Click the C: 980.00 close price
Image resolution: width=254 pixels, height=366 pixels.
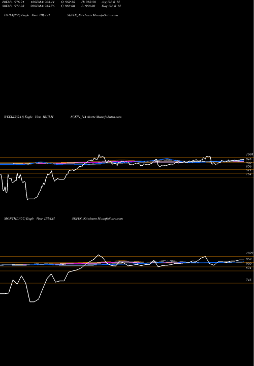click(68, 6)
